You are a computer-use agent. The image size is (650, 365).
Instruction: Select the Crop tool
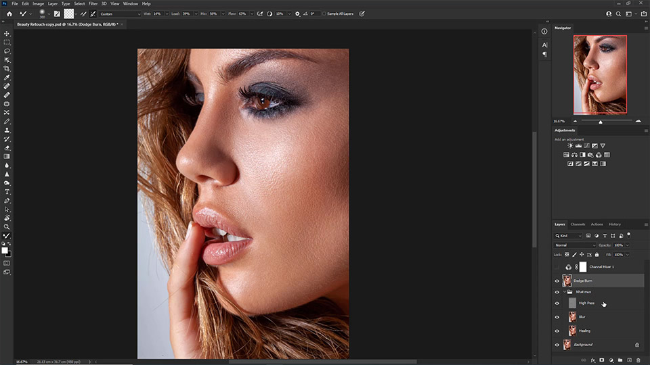pyautogui.click(x=7, y=69)
